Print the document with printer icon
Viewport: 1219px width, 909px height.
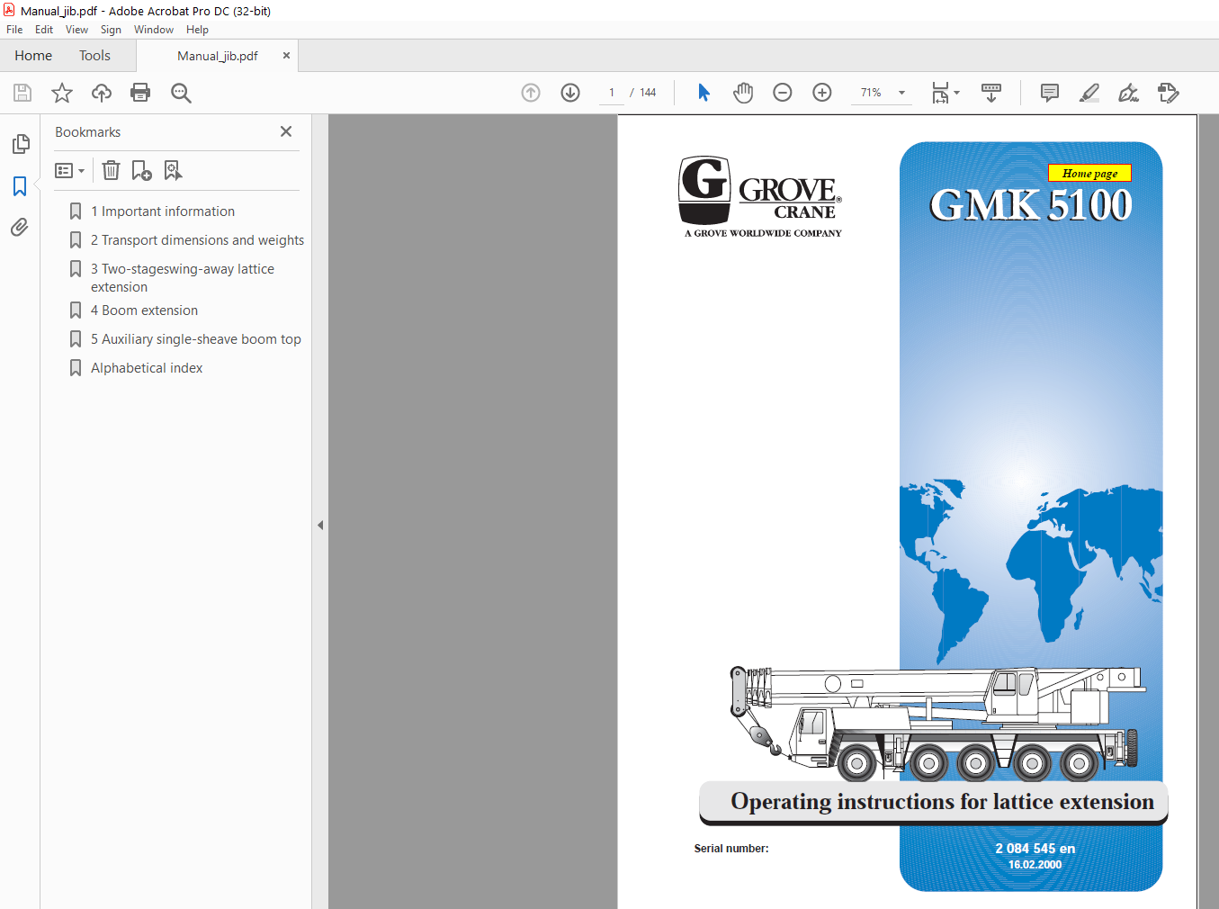[x=140, y=93]
